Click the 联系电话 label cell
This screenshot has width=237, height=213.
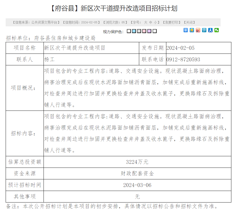click(153, 59)
